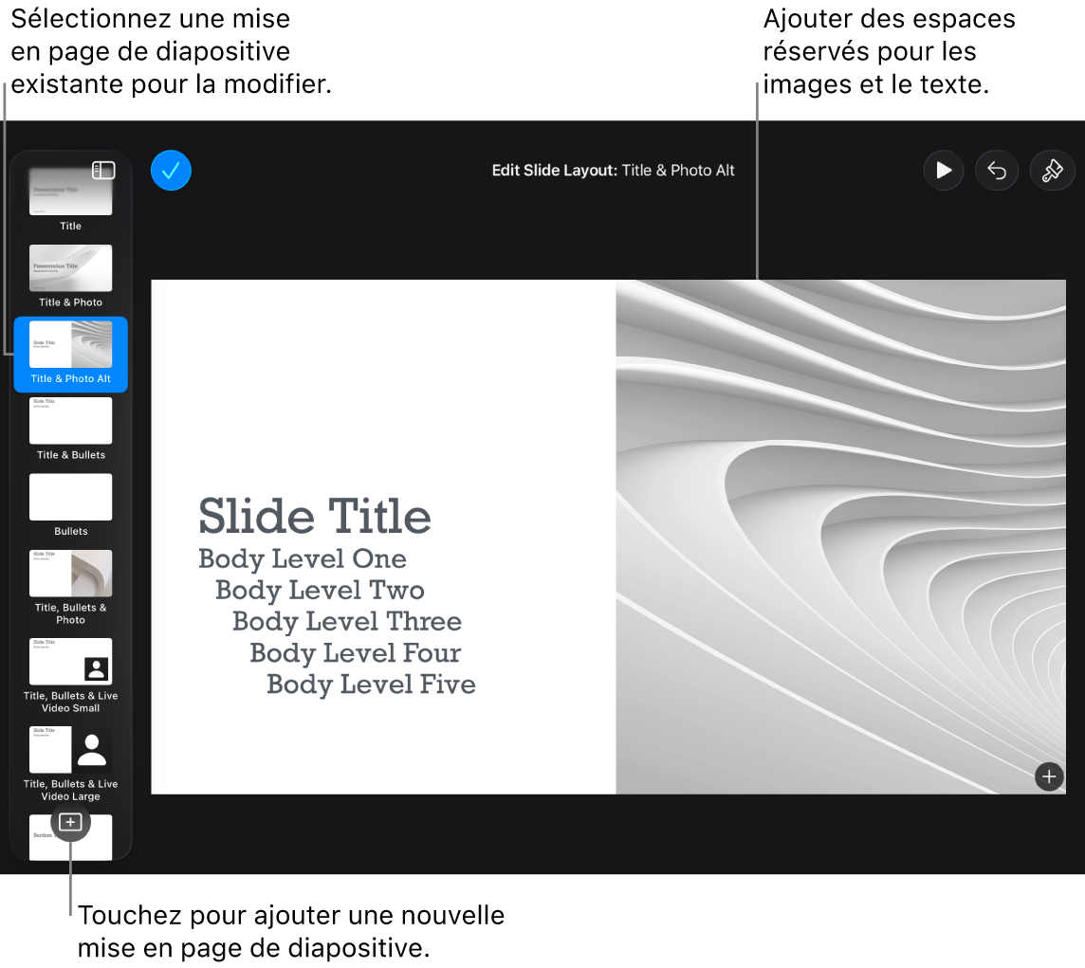
Task: Tap the Edit Slide Layout title text
Action: click(613, 171)
